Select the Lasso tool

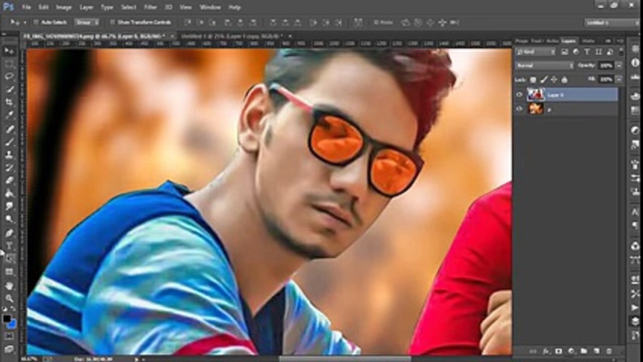(x=9, y=76)
